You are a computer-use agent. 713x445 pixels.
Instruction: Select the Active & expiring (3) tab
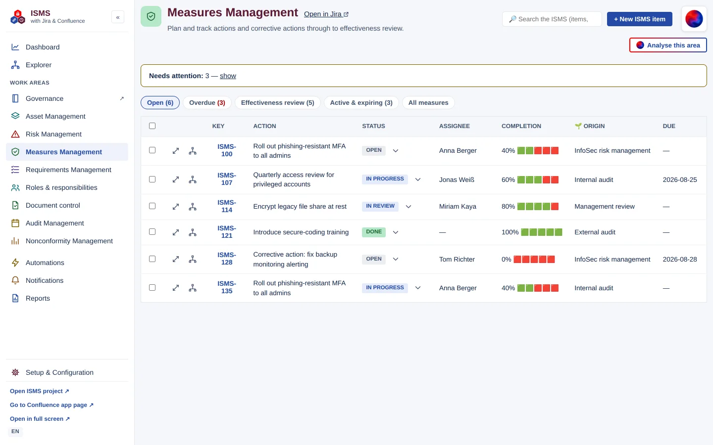click(361, 103)
